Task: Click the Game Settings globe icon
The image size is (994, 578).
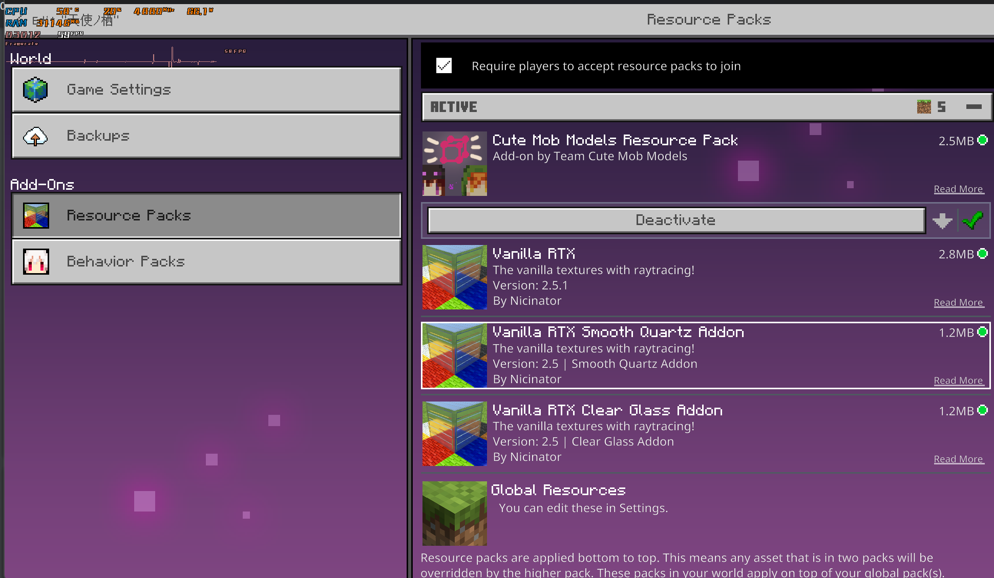Action: (35, 90)
